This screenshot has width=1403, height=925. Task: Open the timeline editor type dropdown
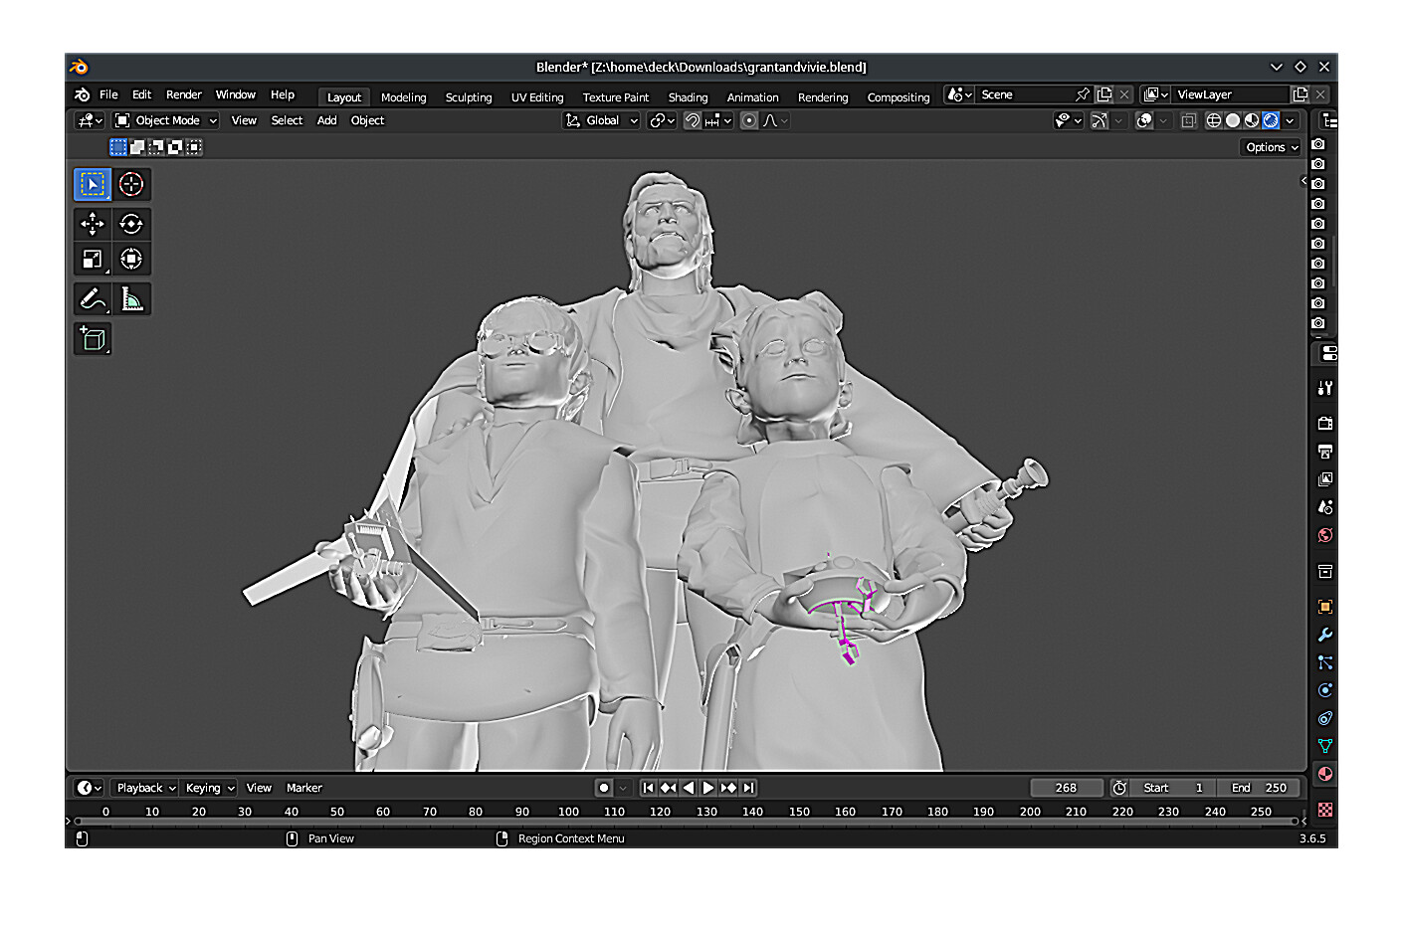coord(90,788)
